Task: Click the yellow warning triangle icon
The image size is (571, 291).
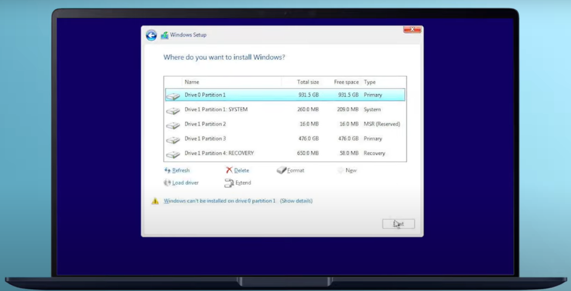Action: [155, 201]
